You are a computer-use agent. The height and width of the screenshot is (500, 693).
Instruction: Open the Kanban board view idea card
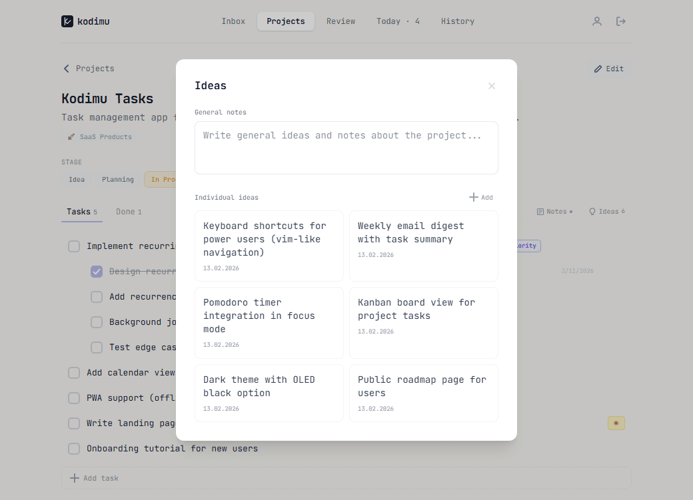[423, 323]
